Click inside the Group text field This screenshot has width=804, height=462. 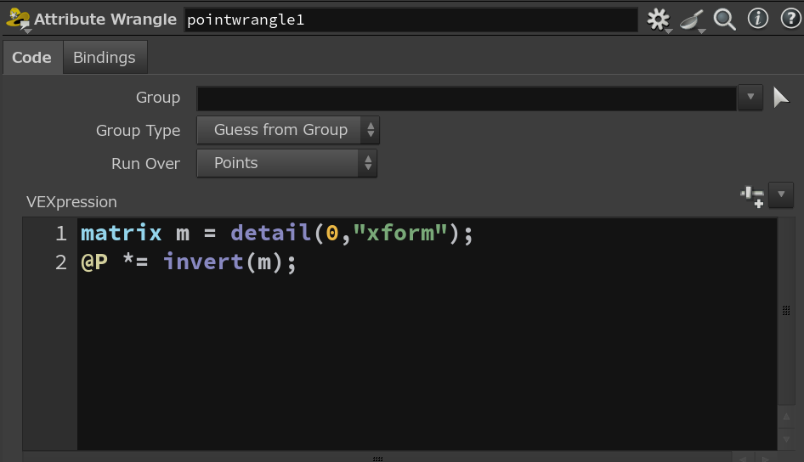(466, 98)
